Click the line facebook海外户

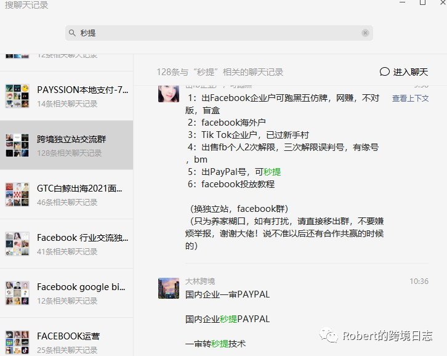[227, 123]
